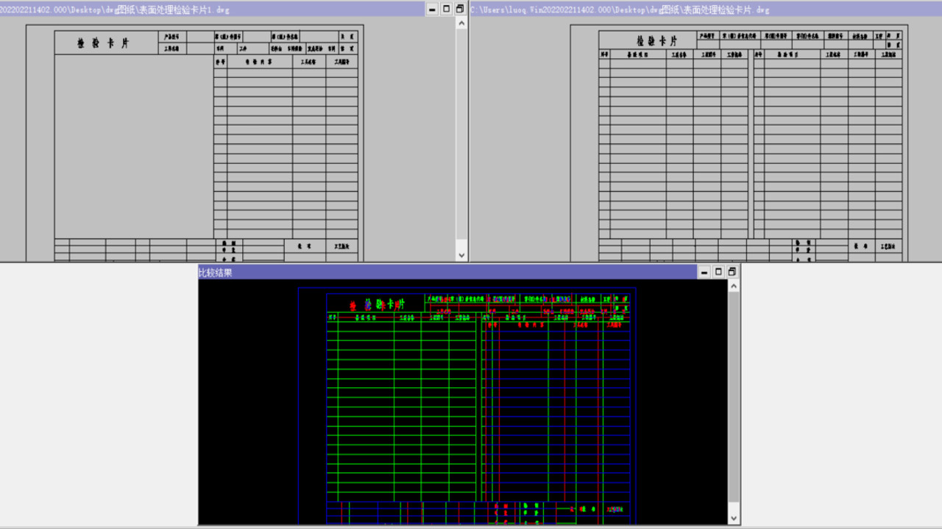Minimize the 比较结果 comparison window

(704, 272)
